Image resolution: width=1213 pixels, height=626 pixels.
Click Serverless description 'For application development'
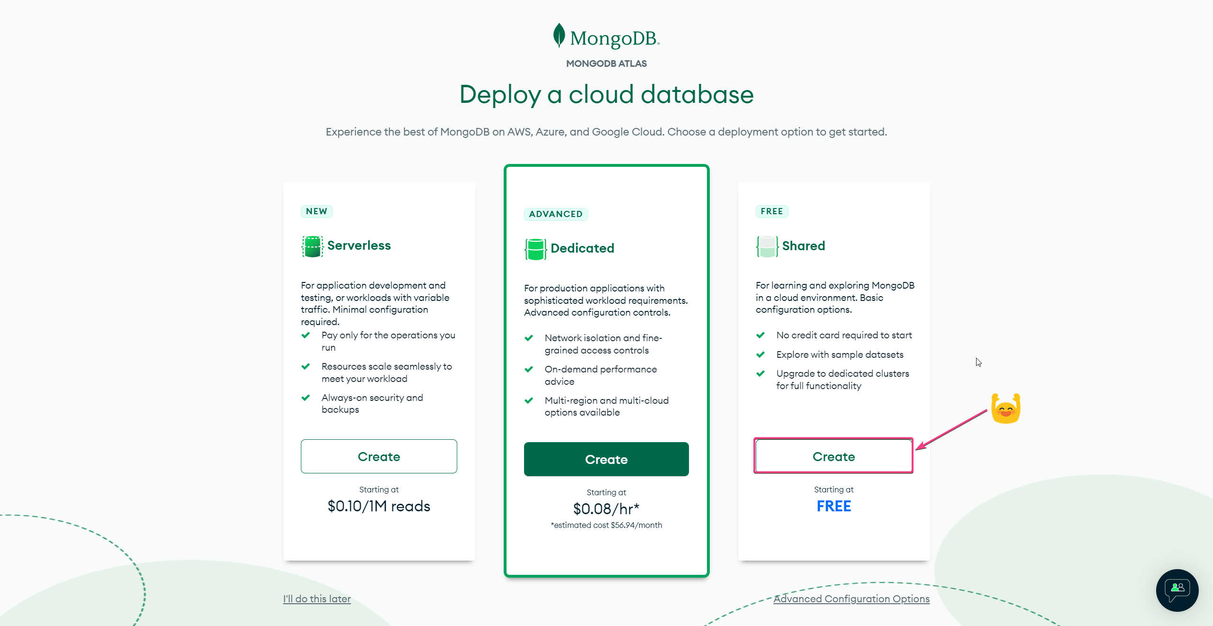(x=375, y=303)
